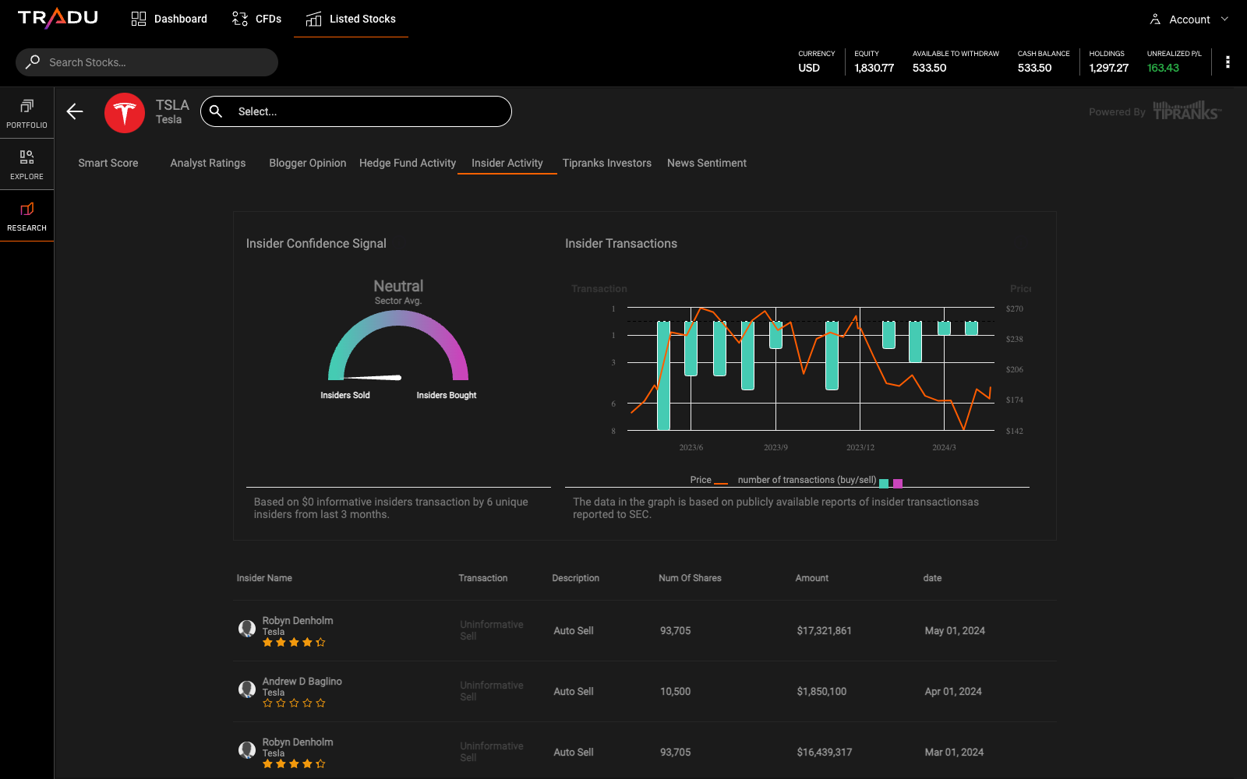This screenshot has width=1247, height=779.
Task: Select the Insider Activity tab
Action: click(507, 163)
